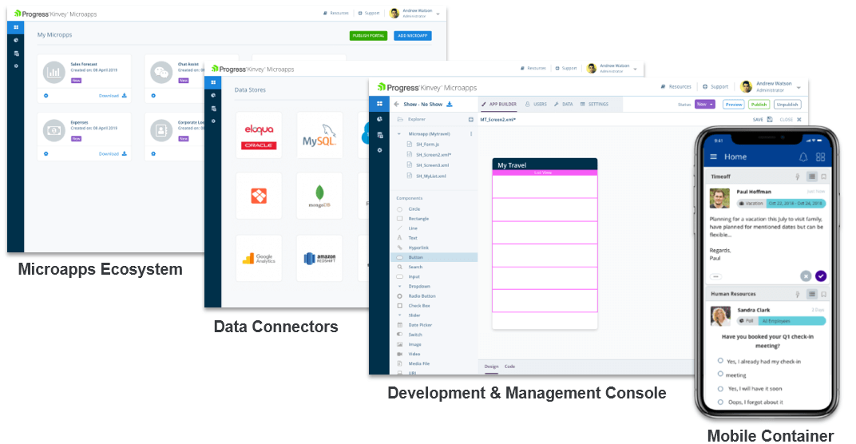Image resolution: width=856 pixels, height=444 pixels.
Task: Click the hamburger menu in mobile Home header
Action: (x=714, y=157)
